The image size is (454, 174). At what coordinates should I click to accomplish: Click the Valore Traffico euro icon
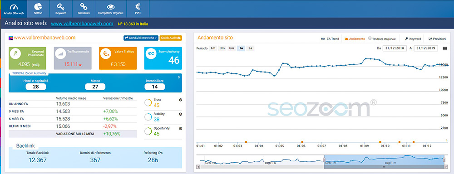pos(105,53)
